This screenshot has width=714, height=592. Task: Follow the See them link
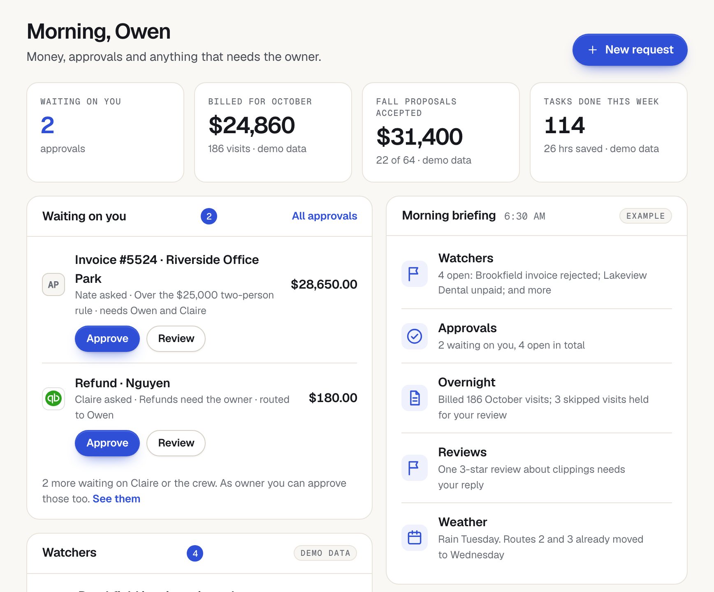point(116,499)
